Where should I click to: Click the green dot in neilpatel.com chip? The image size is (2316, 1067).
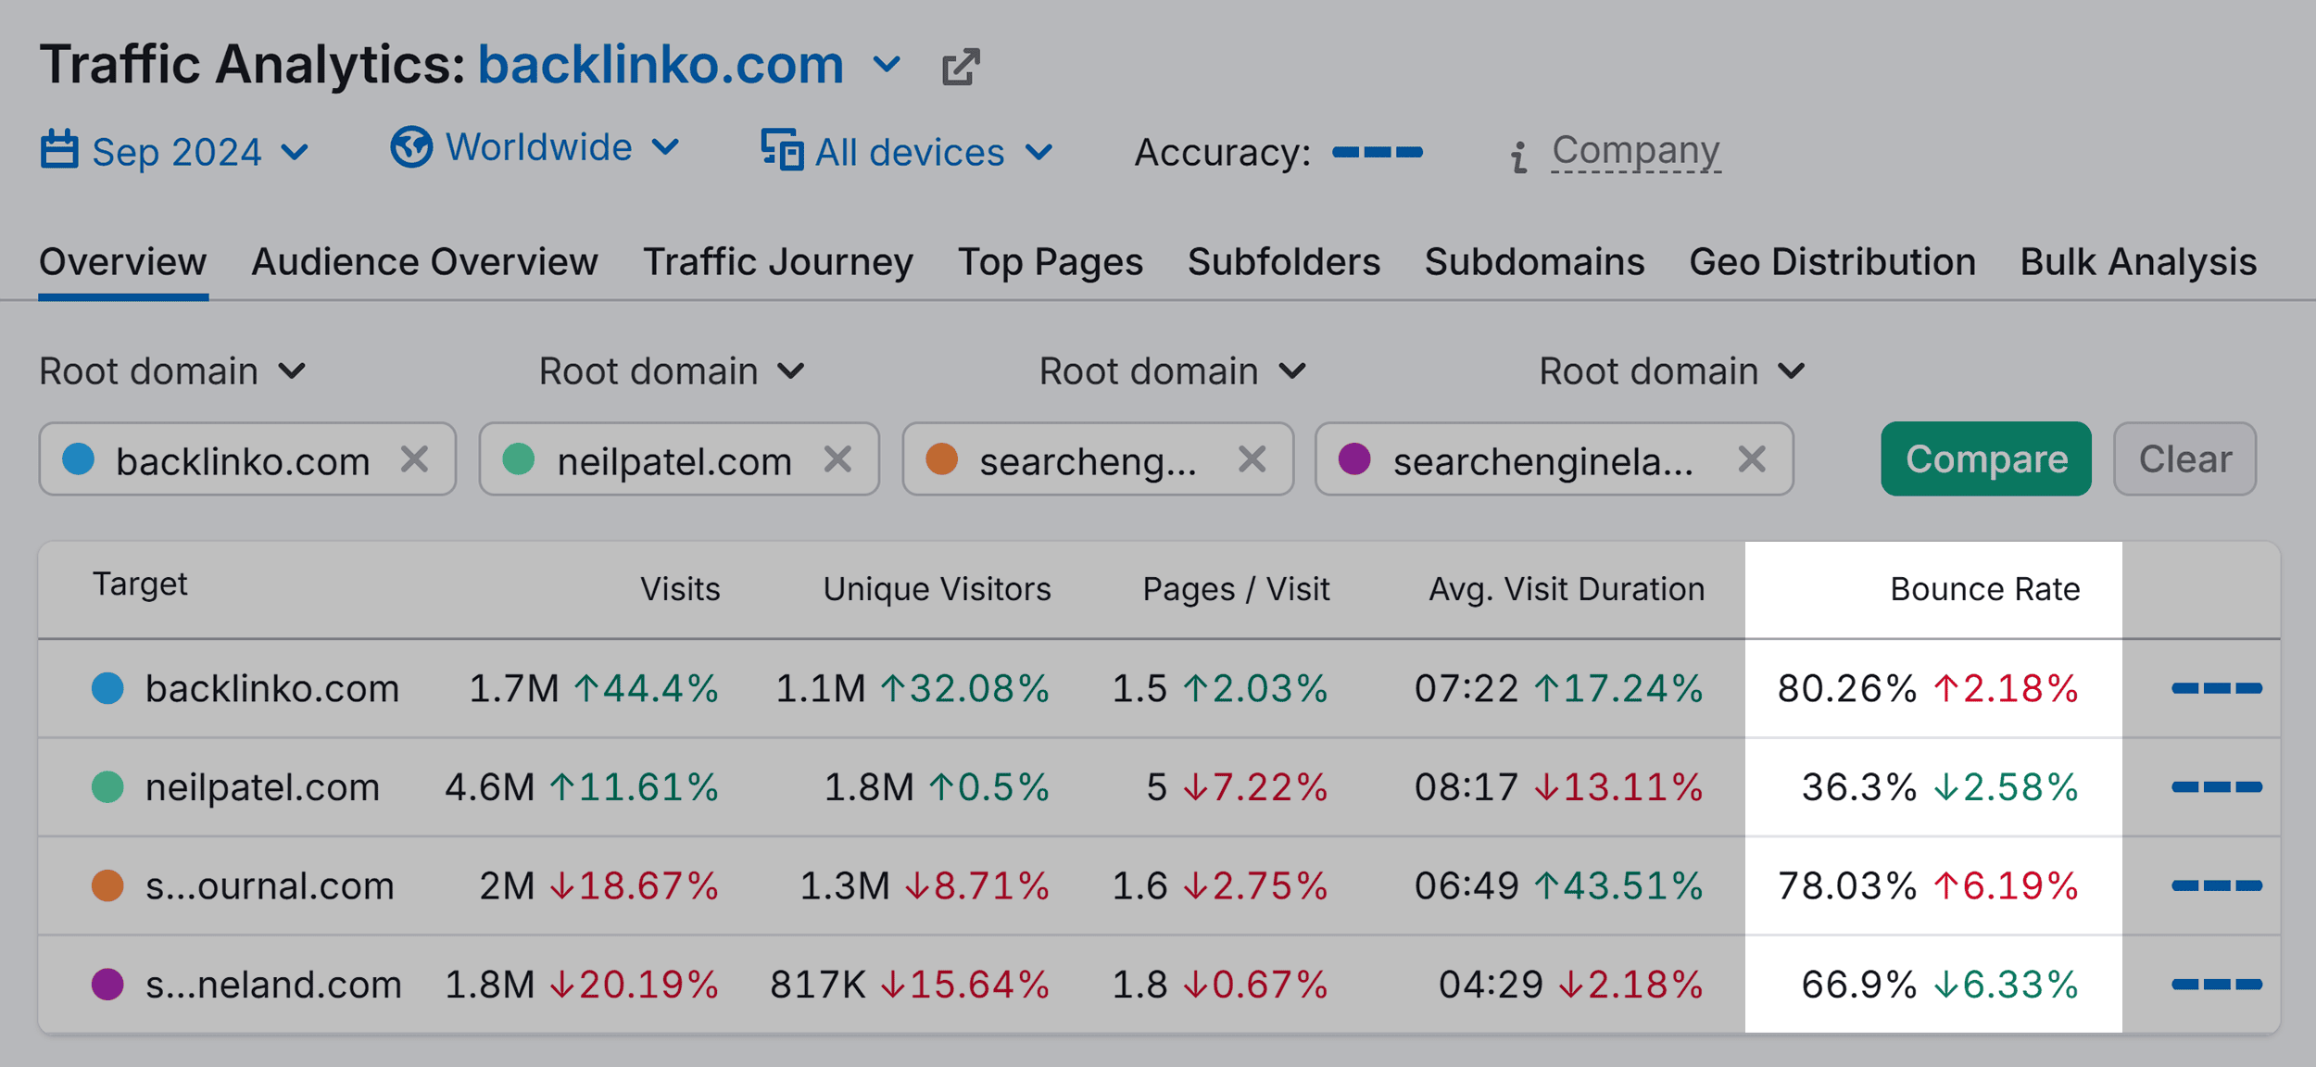[x=519, y=458]
